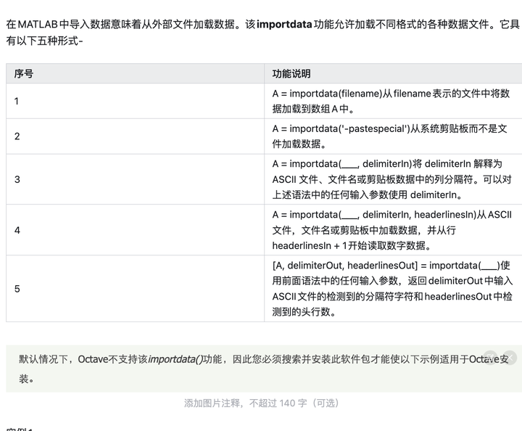This screenshot has height=431, width=522.
Task: Select the '序号' column header
Action: [135, 73]
